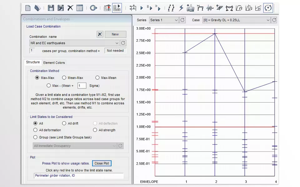Click the 3.00E+00 axis value

(x=143, y=28)
